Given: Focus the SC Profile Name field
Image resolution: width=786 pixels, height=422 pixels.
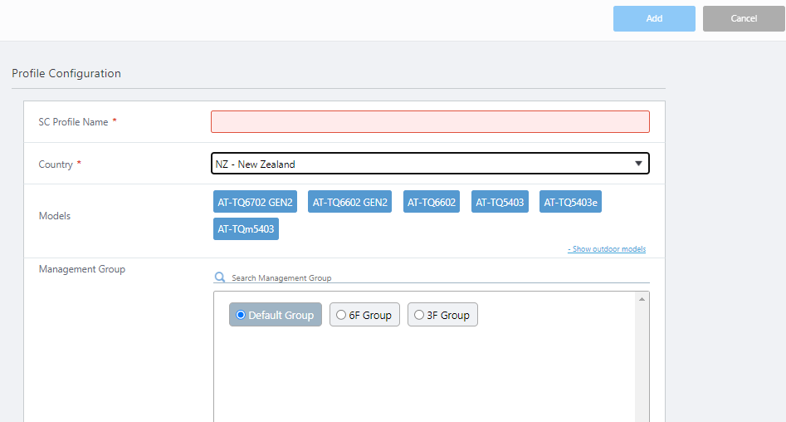Looking at the screenshot, I should 430,122.
